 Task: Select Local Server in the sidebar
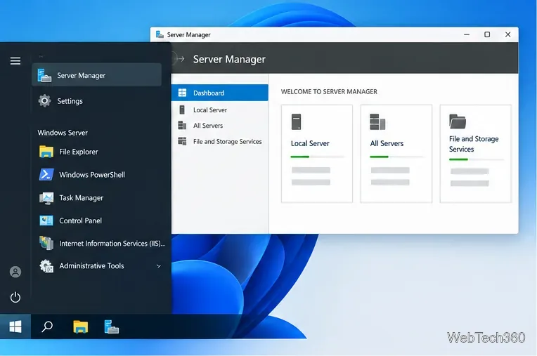[219, 110]
